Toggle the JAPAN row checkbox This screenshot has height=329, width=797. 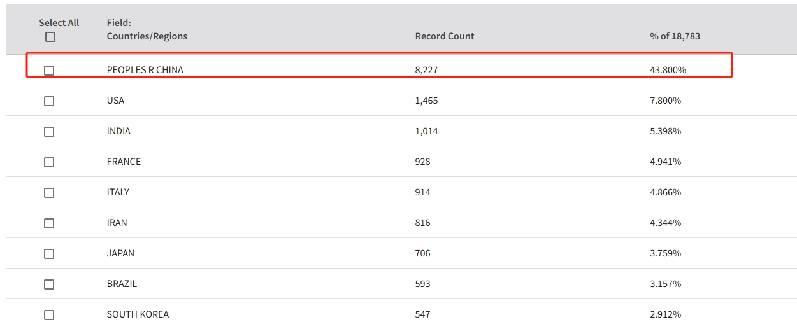click(49, 254)
